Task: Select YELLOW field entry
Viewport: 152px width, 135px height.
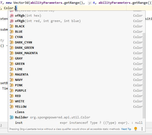Action: point(76,107)
